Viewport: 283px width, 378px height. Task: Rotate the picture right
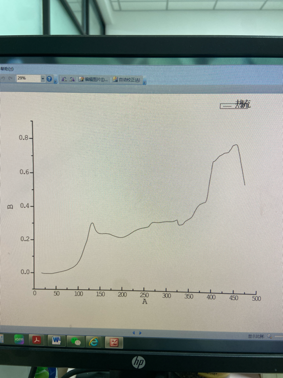(72, 79)
